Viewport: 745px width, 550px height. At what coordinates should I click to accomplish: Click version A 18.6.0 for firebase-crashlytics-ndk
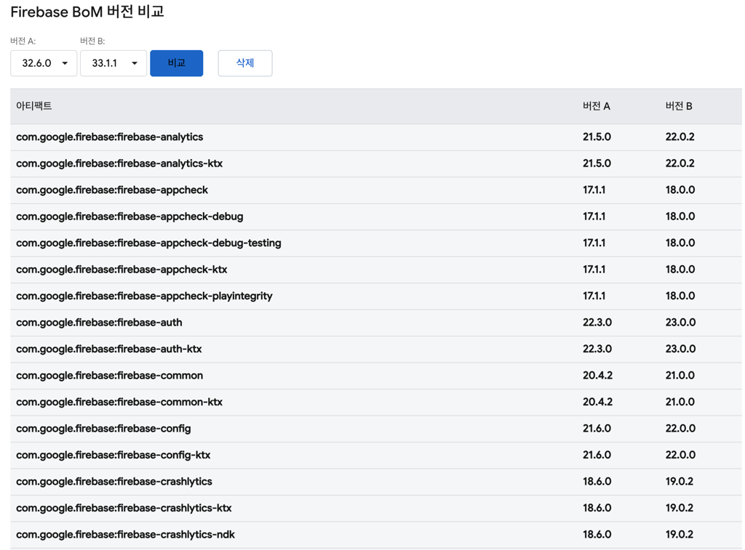tap(597, 535)
